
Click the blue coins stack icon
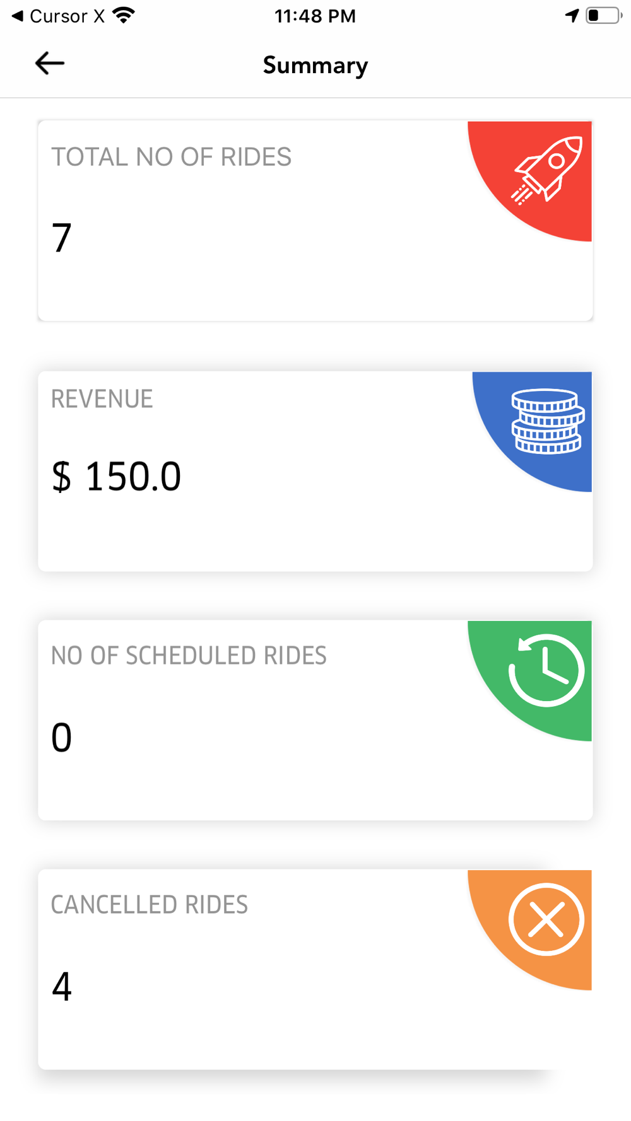(548, 421)
